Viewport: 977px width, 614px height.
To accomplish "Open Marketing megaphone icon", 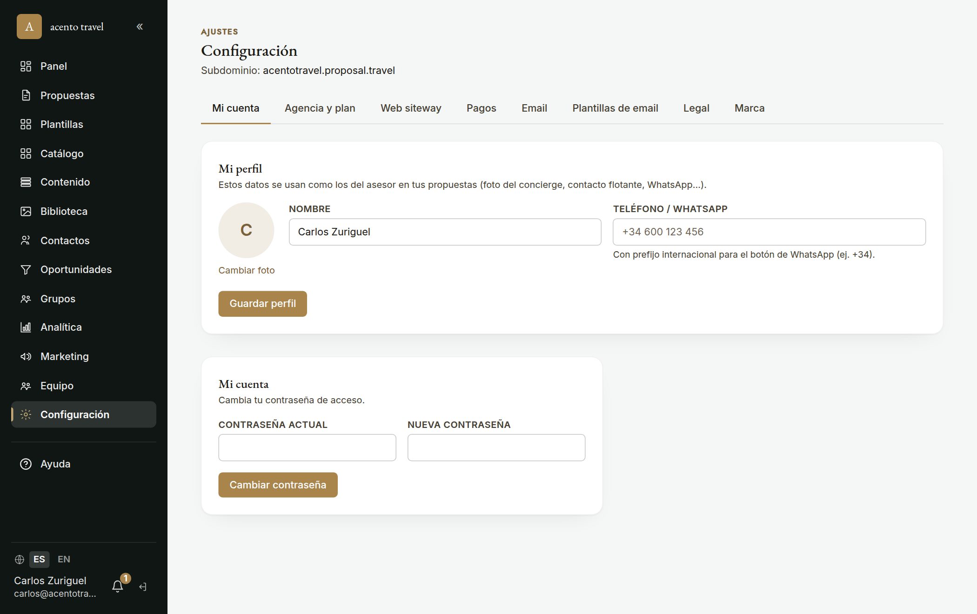I will [26, 356].
